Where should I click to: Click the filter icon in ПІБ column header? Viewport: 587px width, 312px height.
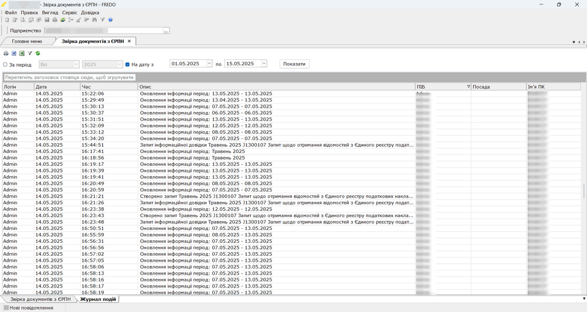tap(468, 86)
